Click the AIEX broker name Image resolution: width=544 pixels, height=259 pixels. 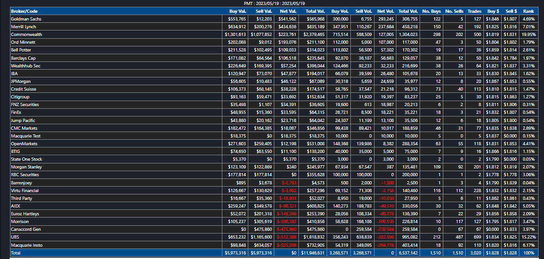(15, 206)
